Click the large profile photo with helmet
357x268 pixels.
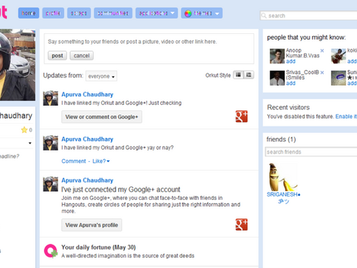pyautogui.click(x=17, y=65)
